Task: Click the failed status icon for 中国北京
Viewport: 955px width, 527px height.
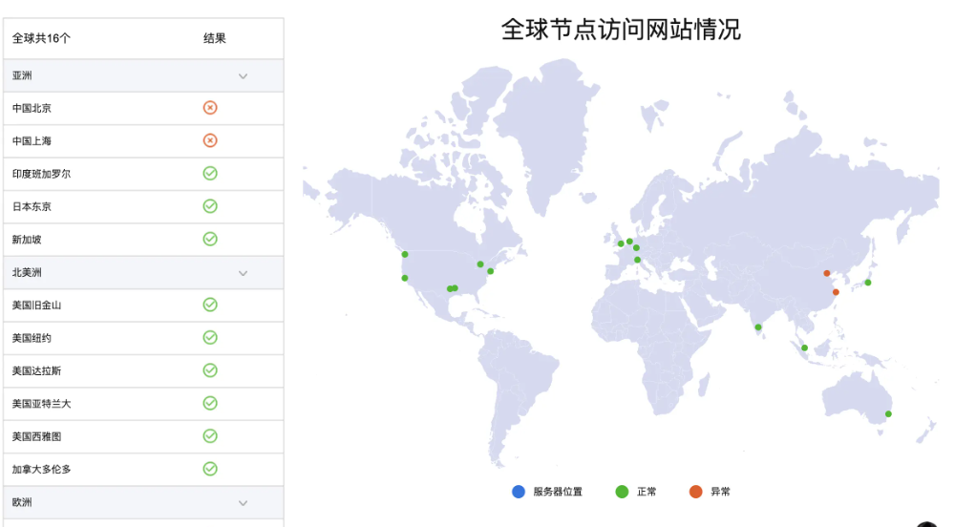Action: point(210,108)
